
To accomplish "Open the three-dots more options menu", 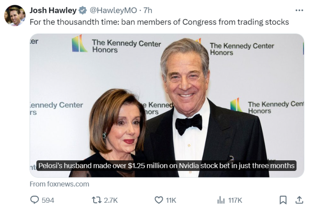I will [299, 10].
